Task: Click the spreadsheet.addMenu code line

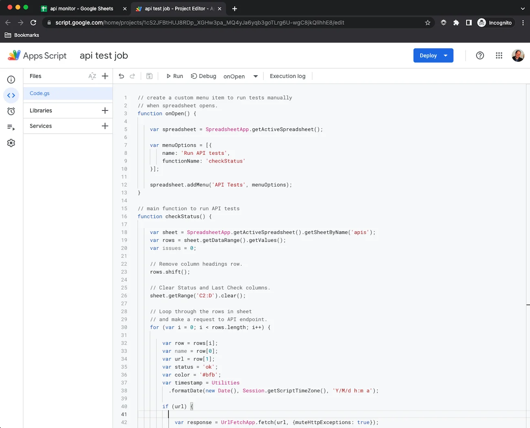Action: 221,185
